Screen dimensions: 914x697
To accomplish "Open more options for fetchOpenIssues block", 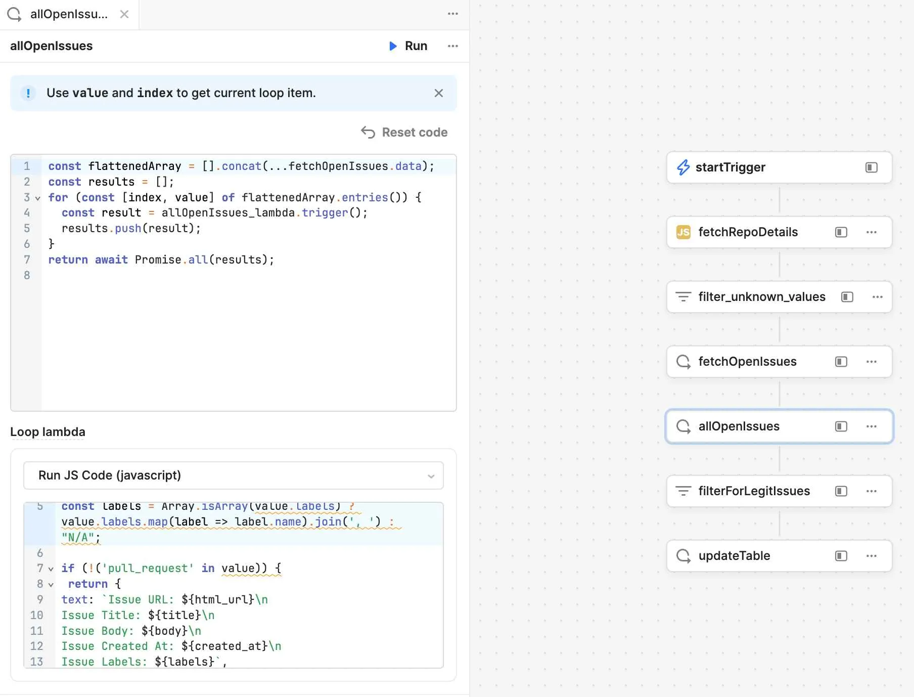I will [x=872, y=362].
